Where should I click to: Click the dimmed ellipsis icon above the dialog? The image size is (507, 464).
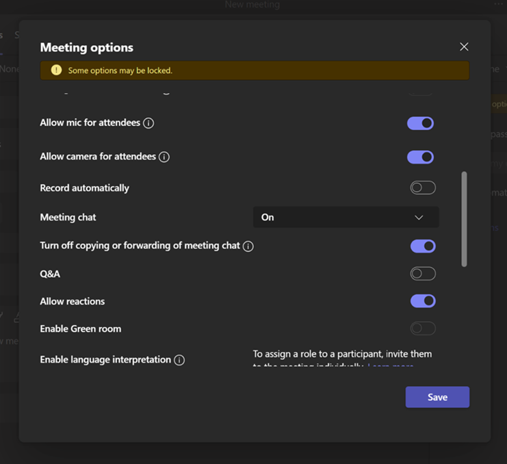pos(499,4)
